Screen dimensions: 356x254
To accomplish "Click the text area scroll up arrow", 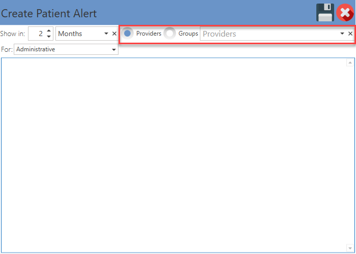I will pyautogui.click(x=350, y=62).
